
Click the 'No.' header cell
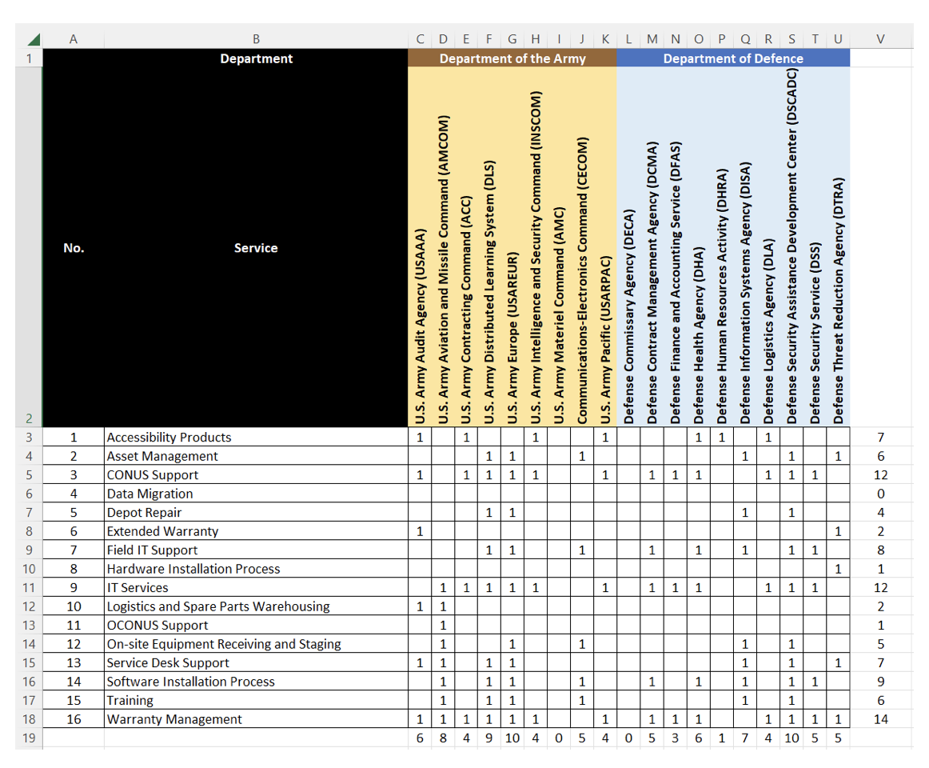[x=74, y=247]
